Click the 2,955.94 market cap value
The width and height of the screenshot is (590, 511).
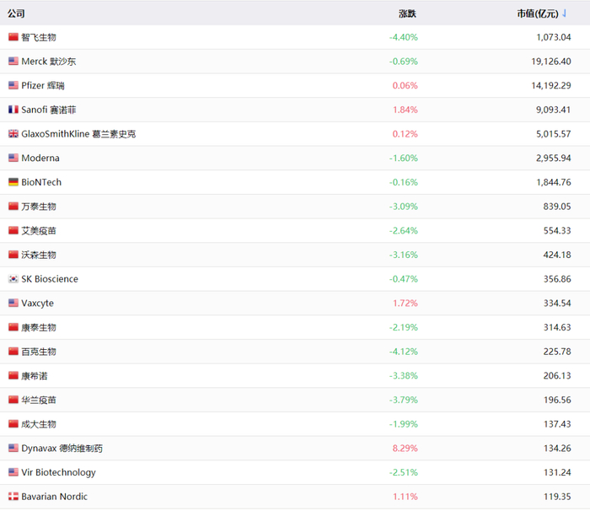554,158
